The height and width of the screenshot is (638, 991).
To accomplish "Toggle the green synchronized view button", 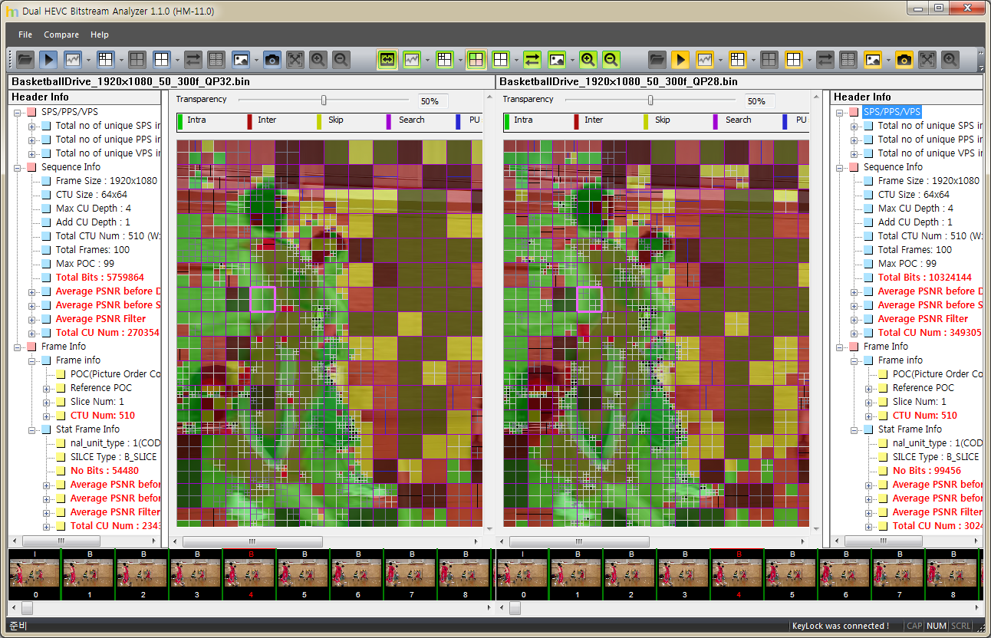I will 387,59.
